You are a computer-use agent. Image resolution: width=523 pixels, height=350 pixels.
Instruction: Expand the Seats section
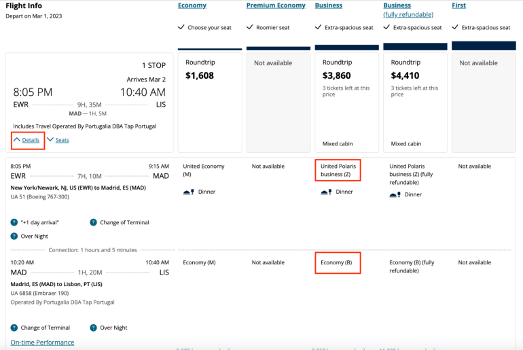click(x=58, y=140)
